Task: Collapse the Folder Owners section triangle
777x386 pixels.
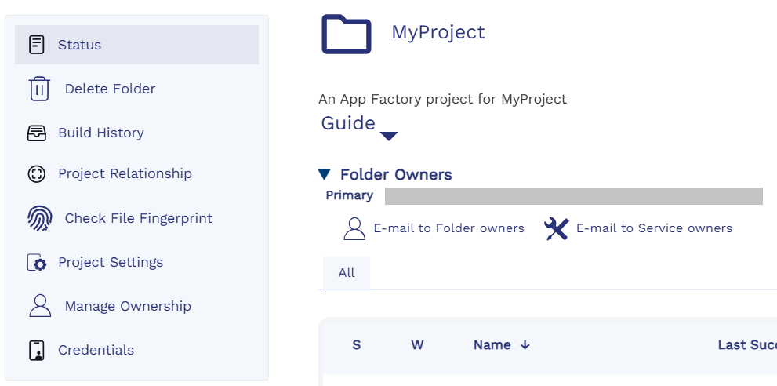Action: tap(325, 174)
